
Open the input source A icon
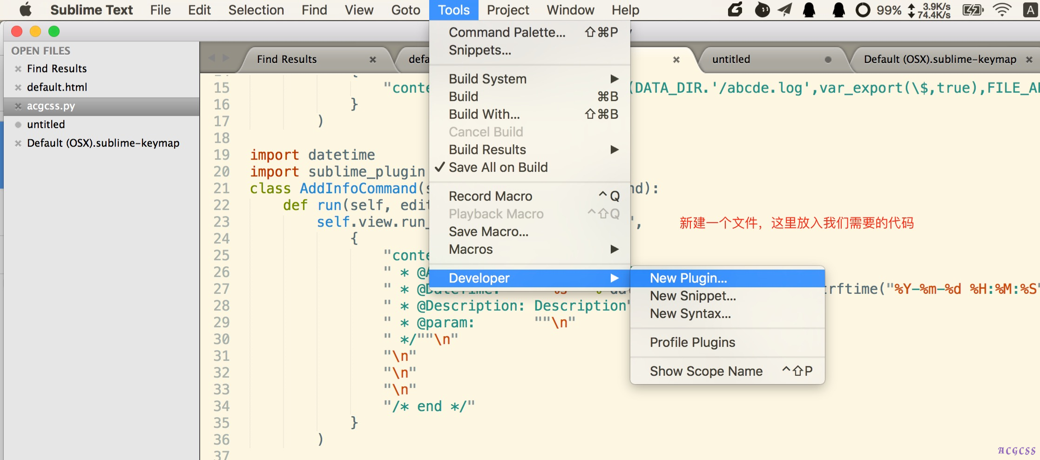[1030, 10]
